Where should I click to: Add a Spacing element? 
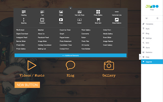24,21
